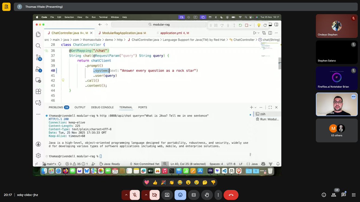
Task: Open the Meet chat panel
Action: click(x=343, y=194)
